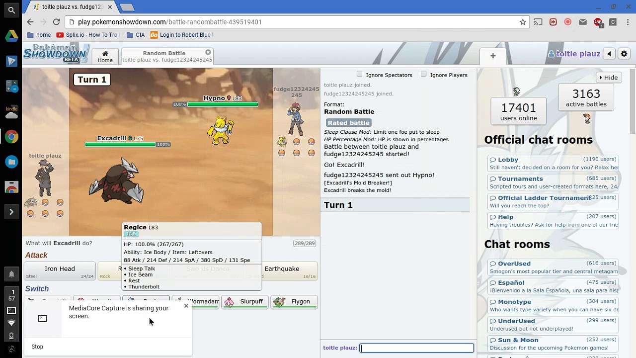
Task: Click the toitle plauz trainer avatar
Action: point(45,178)
